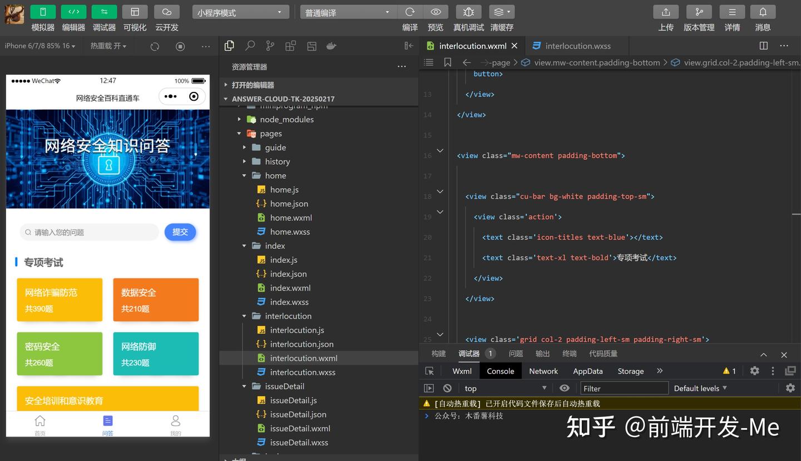This screenshot has width=801, height=461.
Task: Collapse the ANSWER-CLOUD-TK-20250217 project section
Action: click(319, 99)
